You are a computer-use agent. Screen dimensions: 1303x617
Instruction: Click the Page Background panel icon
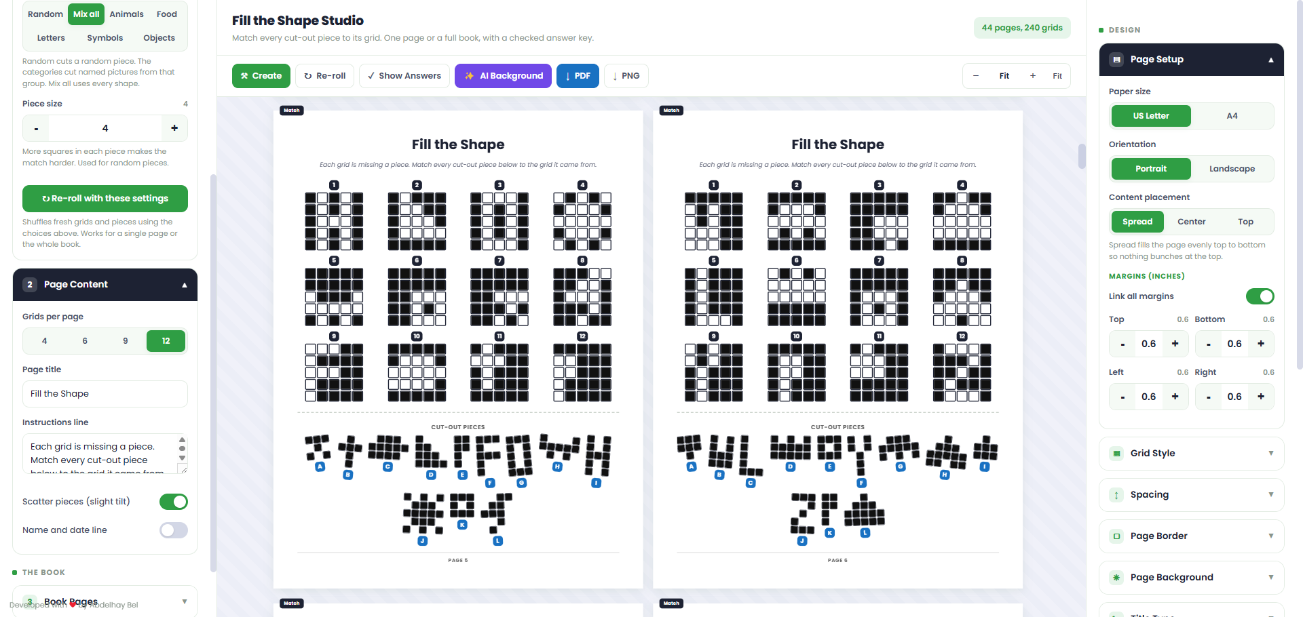pos(1116,578)
